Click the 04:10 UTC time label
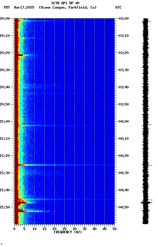This screenshot has height=247, width=158. (123, 139)
